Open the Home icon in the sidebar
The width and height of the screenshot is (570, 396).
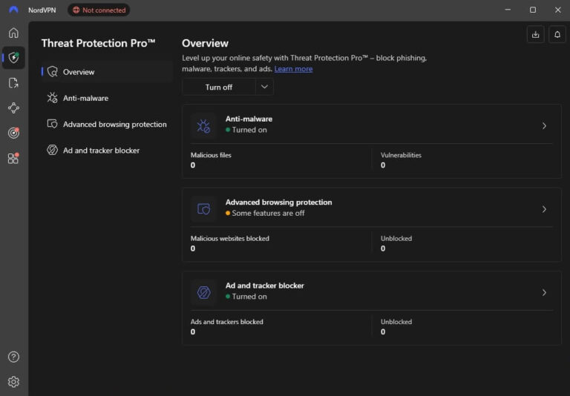point(13,33)
